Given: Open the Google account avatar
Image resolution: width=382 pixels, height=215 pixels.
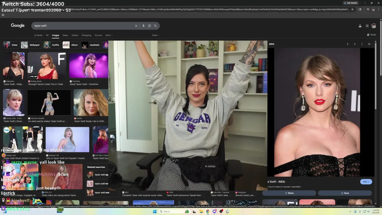Looking at the screenshot, I should click(374, 26).
